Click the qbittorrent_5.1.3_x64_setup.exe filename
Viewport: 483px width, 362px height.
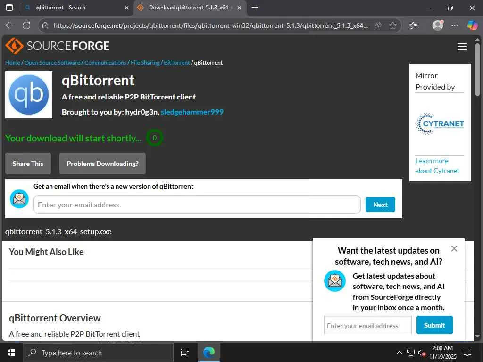coord(58,232)
